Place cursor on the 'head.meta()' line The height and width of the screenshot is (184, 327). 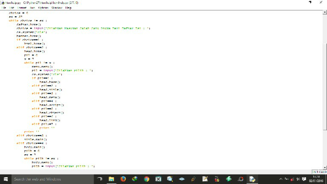click(x=50, y=98)
